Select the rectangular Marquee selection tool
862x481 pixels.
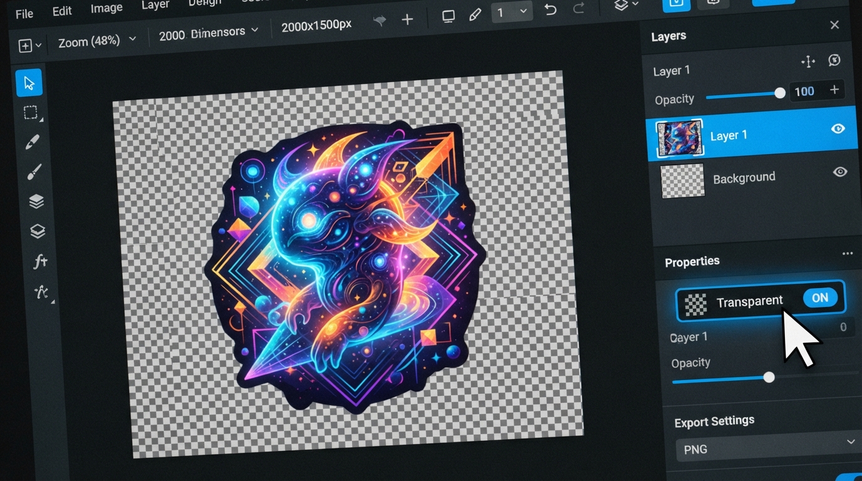(31, 113)
